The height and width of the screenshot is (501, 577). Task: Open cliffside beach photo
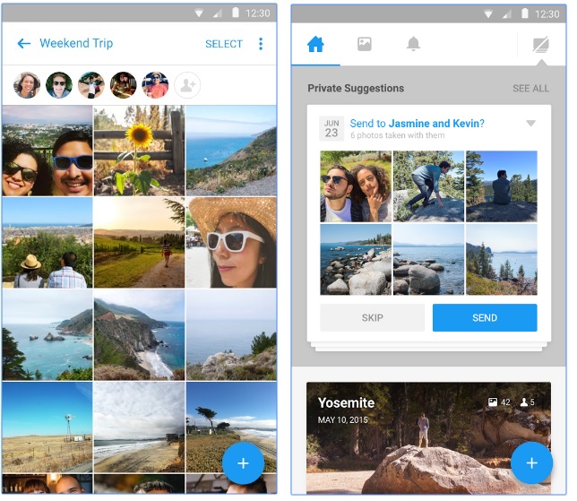[139, 334]
